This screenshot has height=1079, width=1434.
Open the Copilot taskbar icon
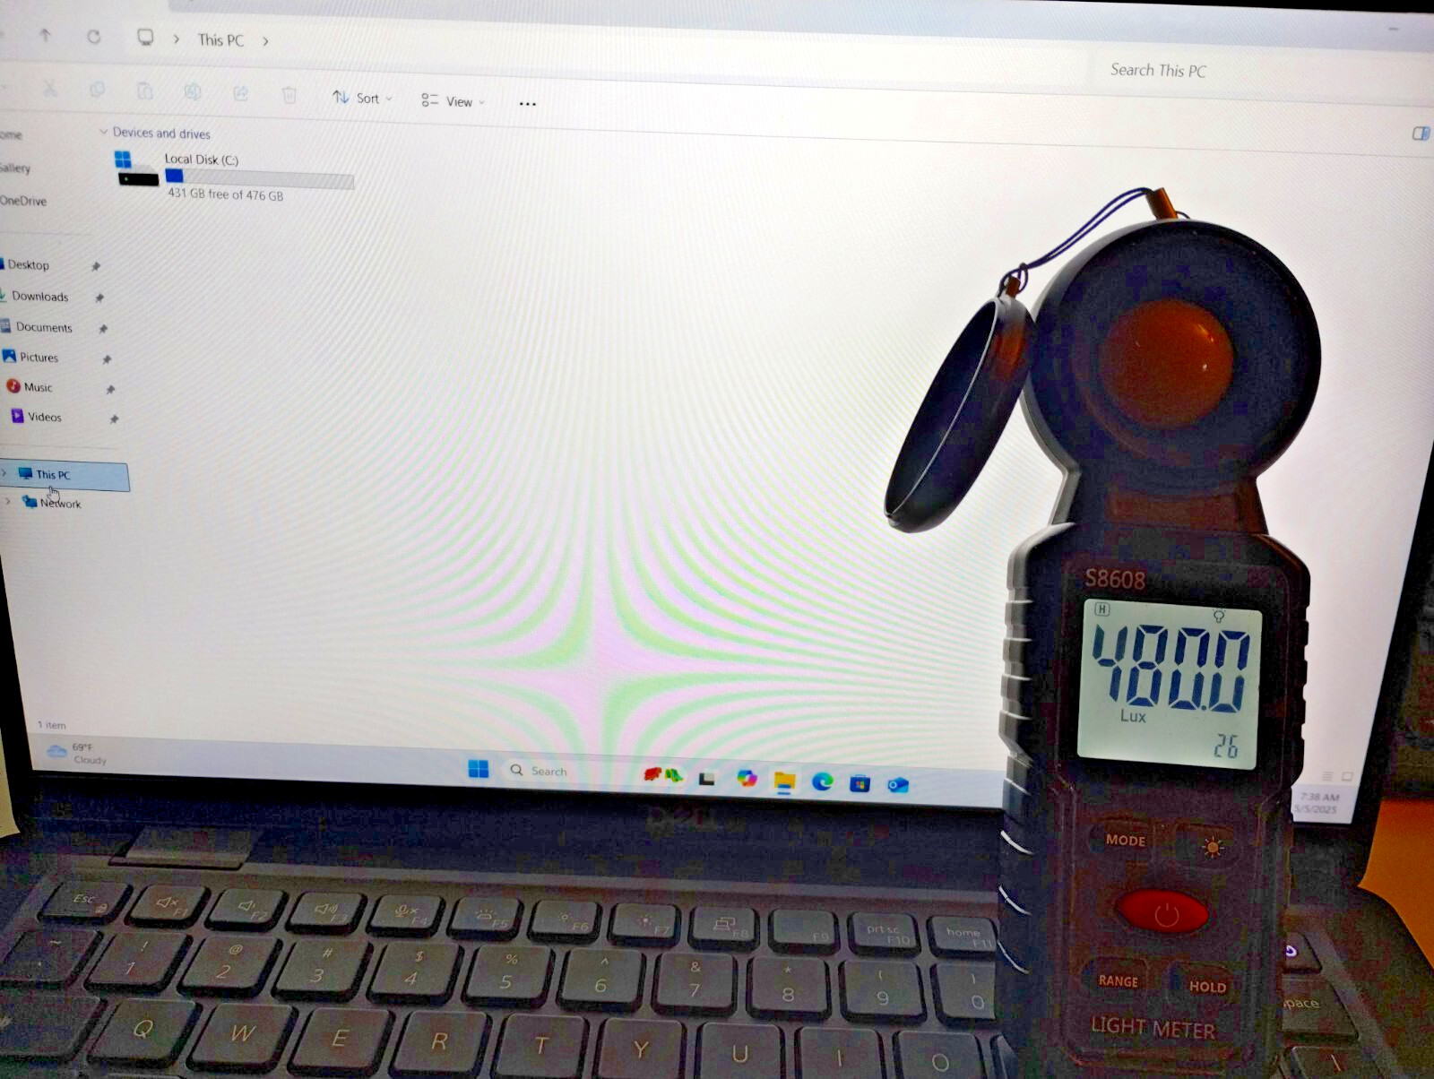pyautogui.click(x=746, y=778)
